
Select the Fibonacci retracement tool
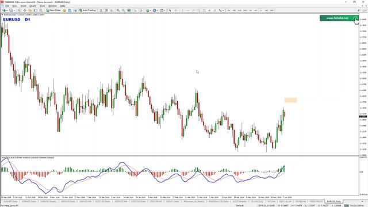point(204,10)
